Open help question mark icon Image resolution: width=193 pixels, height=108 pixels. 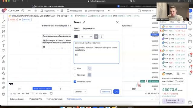pyautogui.click(x=190, y=102)
